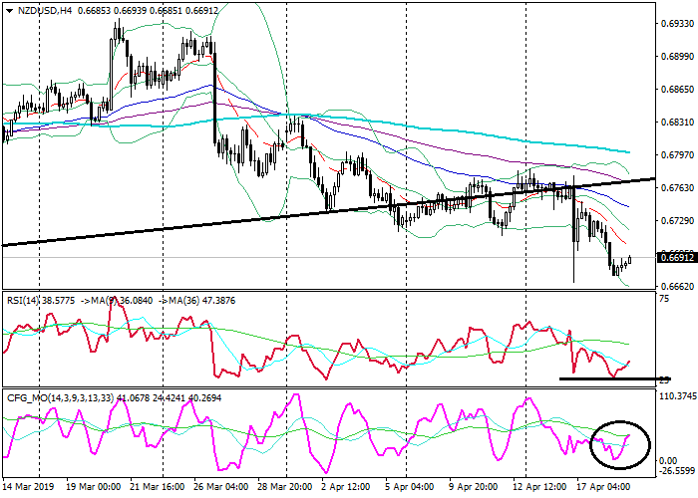Click the 17 Apr 04:00 time label
698x498 pixels.
coord(602,489)
